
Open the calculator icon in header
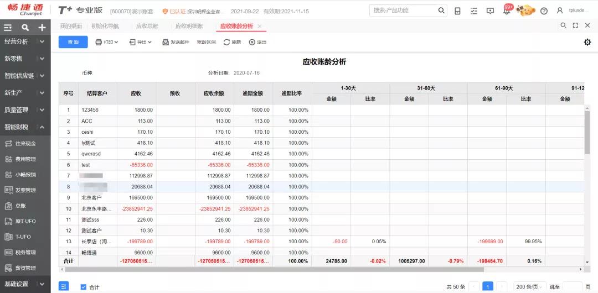pos(457,11)
